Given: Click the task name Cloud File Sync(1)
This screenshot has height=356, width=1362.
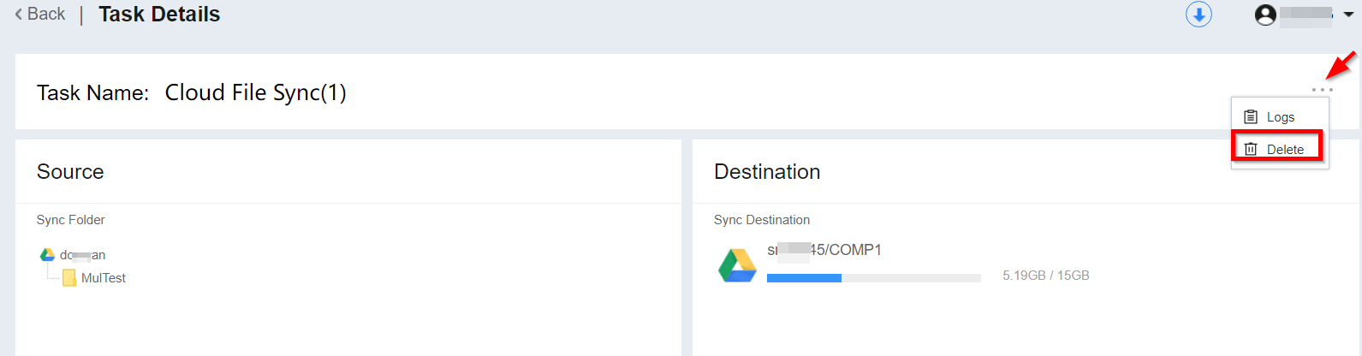Looking at the screenshot, I should click(x=255, y=92).
